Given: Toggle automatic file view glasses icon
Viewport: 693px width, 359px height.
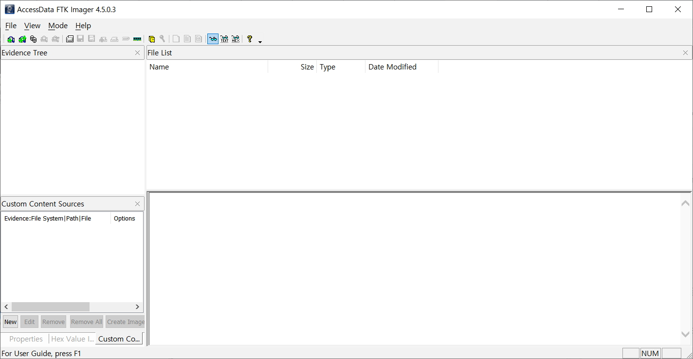Looking at the screenshot, I should pyautogui.click(x=213, y=39).
